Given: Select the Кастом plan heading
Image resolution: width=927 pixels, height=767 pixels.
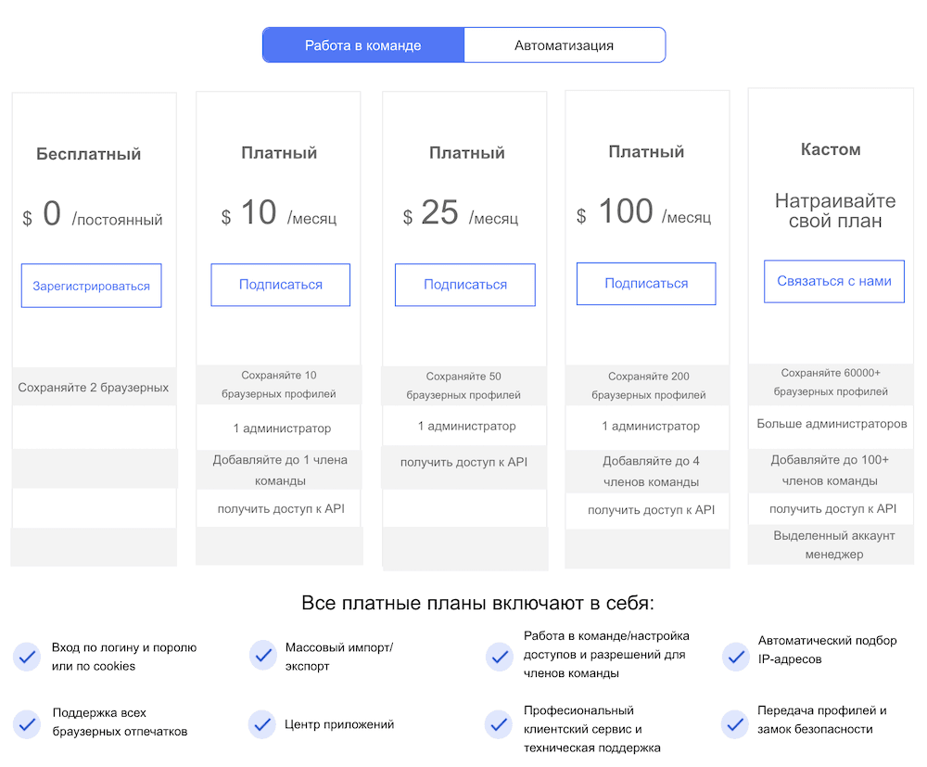Looking at the screenshot, I should pos(831,149).
